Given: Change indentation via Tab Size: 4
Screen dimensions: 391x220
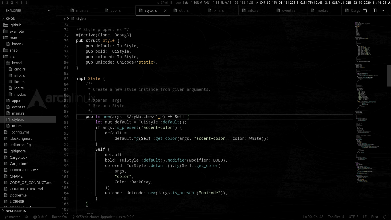Looking at the screenshot, I should tap(336, 217).
